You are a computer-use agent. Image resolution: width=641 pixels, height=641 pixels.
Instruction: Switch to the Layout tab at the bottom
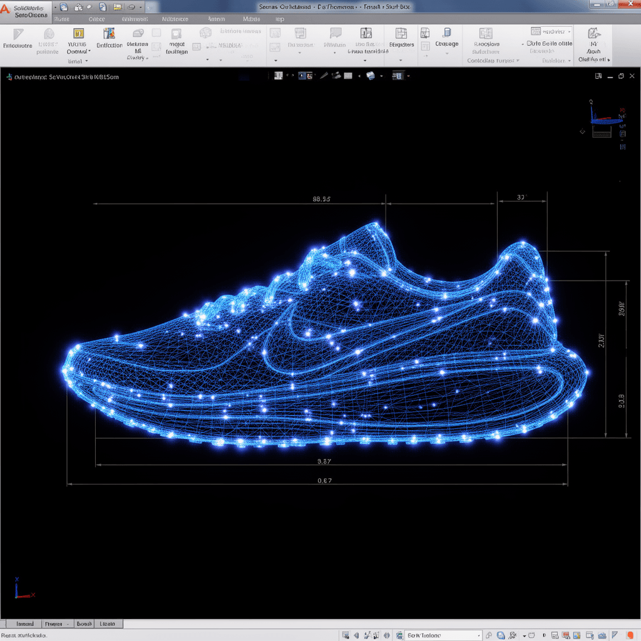(x=108, y=623)
